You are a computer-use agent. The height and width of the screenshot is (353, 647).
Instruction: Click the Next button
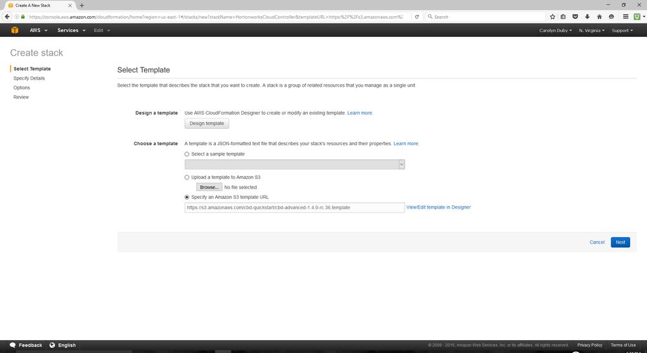[620, 242]
